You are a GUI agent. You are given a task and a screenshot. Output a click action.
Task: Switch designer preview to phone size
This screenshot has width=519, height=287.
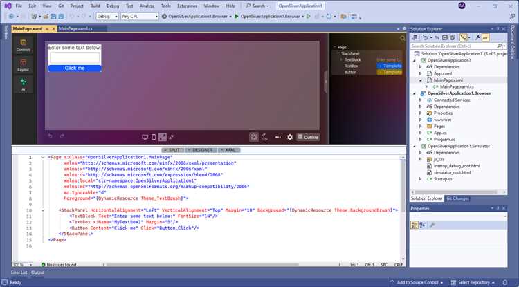point(154,137)
